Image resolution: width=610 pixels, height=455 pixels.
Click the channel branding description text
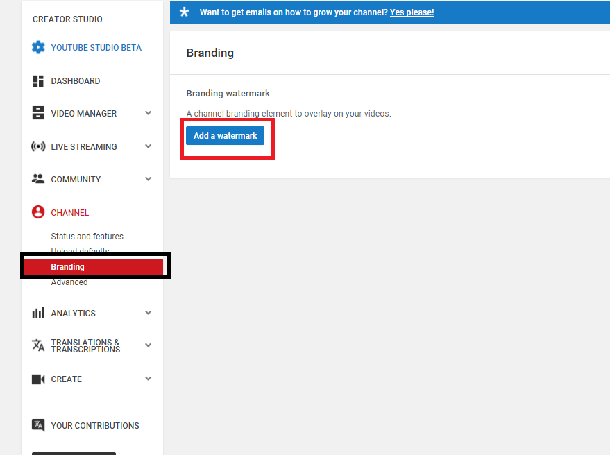point(289,114)
